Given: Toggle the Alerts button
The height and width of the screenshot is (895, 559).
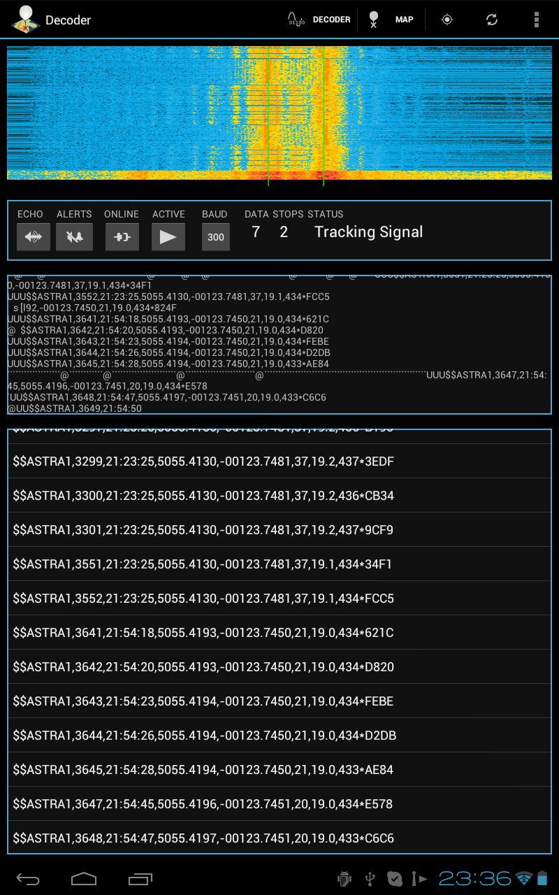Looking at the screenshot, I should coord(74,237).
